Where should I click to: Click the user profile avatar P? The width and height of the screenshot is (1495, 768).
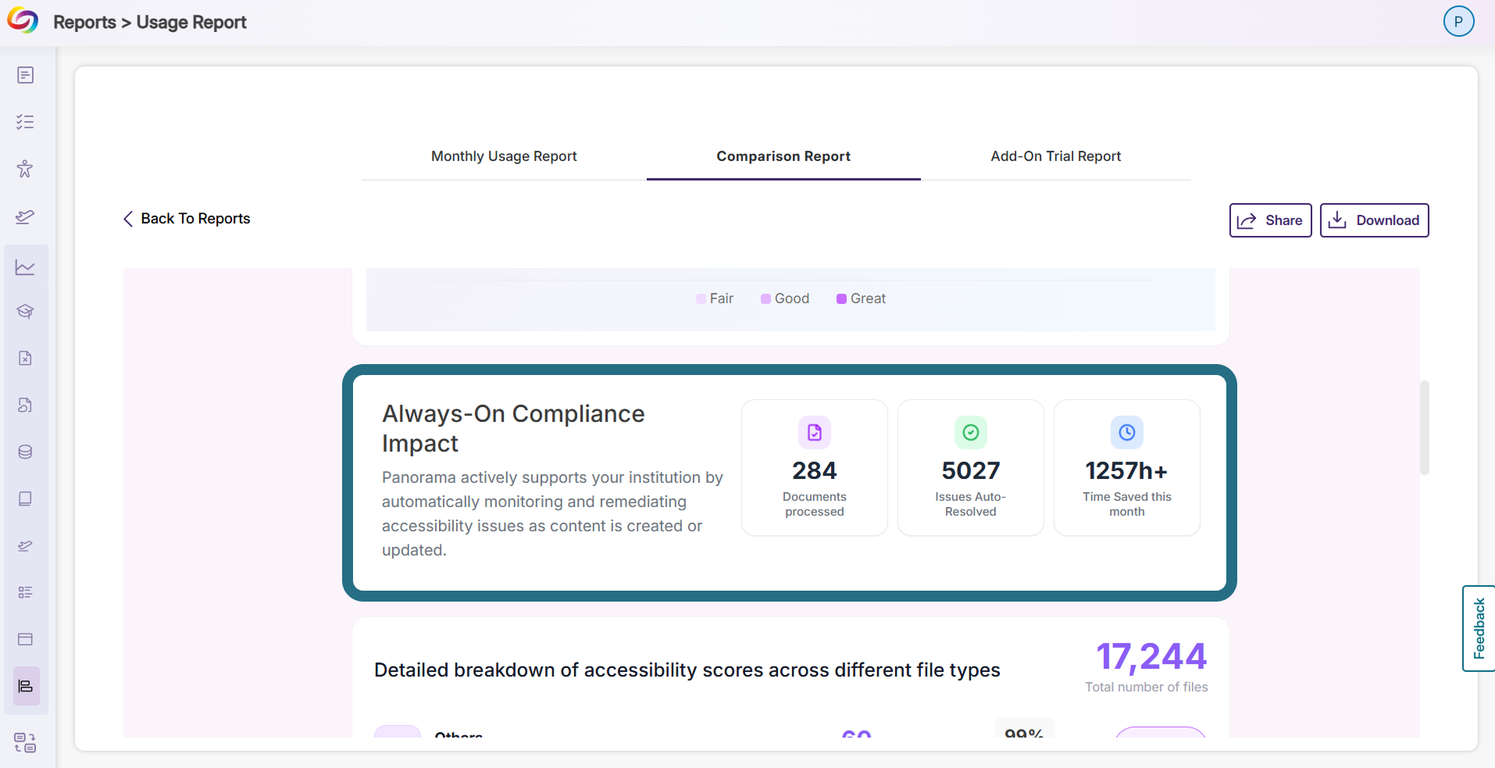point(1458,22)
